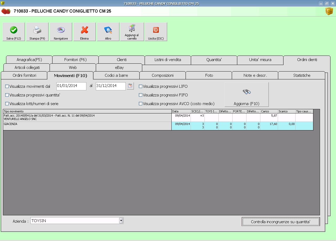Toggle Visualizza progressivi AVCO (costo medio)
336x241 pixels.
[141, 104]
